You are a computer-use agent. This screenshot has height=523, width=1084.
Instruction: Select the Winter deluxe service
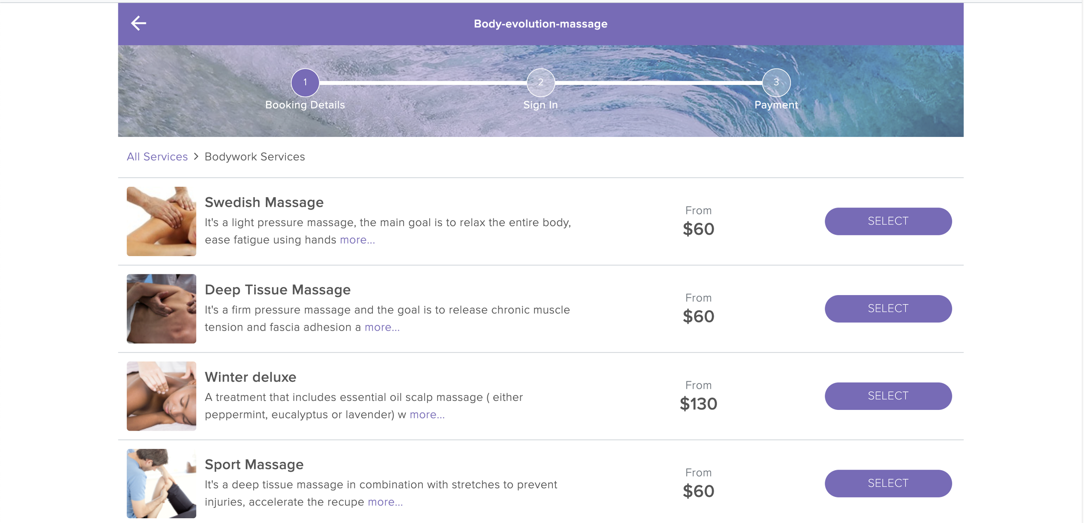tap(888, 396)
